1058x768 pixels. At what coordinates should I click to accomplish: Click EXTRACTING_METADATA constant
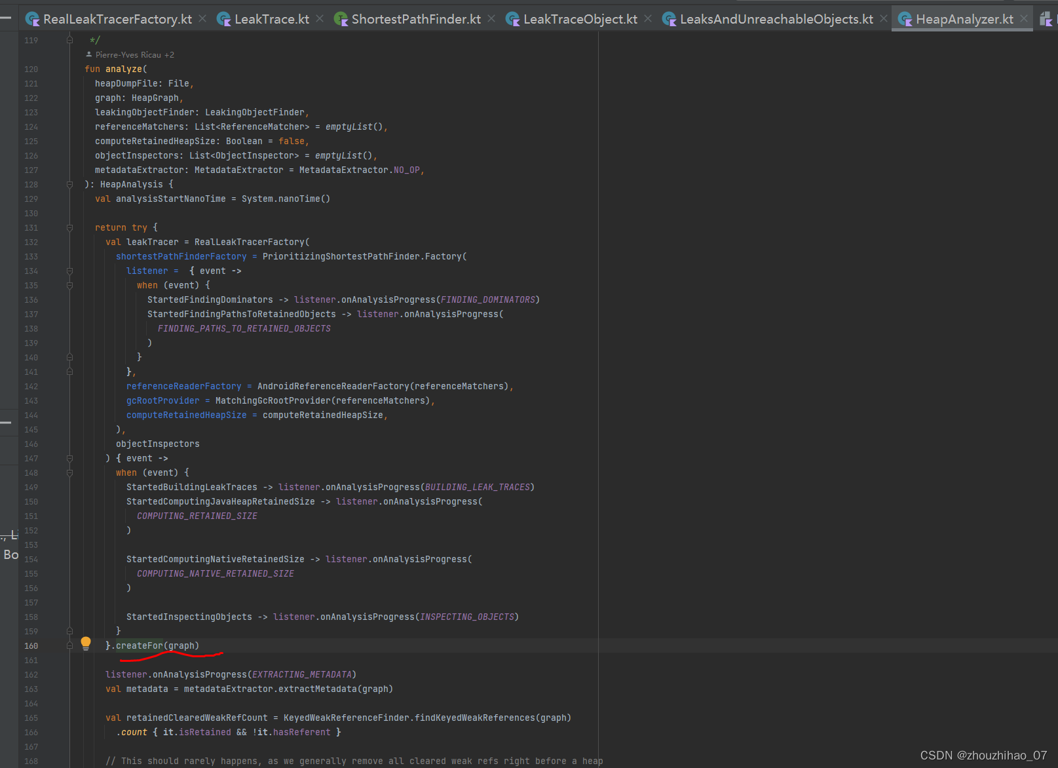pyautogui.click(x=302, y=674)
